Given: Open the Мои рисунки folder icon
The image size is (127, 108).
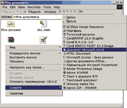Looking at the screenshot, I should point(11,24).
